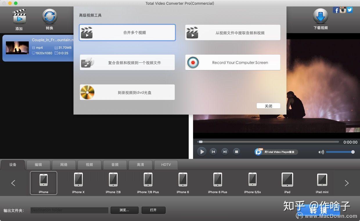
Task: Switch to the HD (高清) tab
Action: click(141, 165)
